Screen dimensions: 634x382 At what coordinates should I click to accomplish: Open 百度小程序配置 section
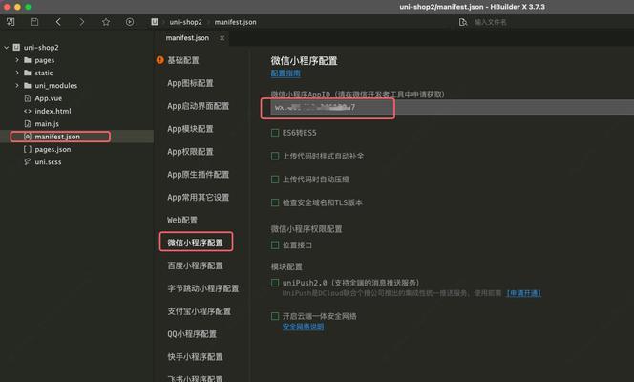[196, 265]
